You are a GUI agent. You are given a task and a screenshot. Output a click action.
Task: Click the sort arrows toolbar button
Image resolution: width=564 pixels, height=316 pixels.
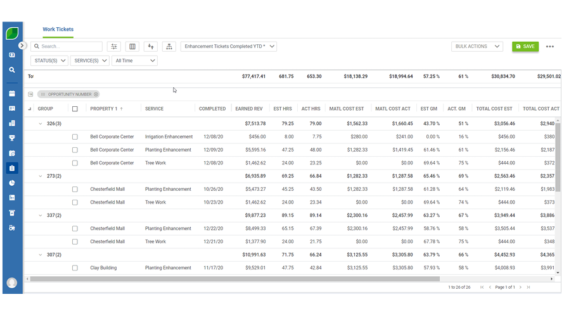click(151, 46)
